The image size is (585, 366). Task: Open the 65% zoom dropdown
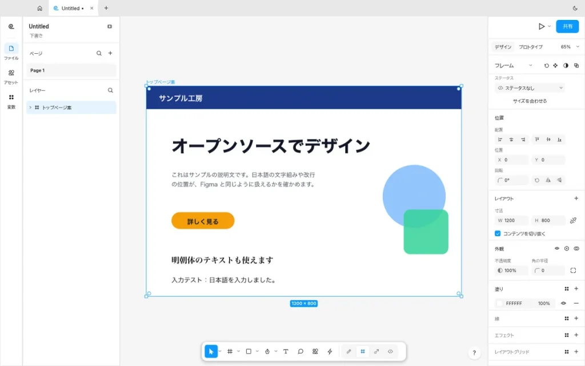570,47
